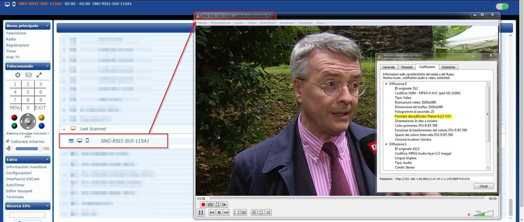Screen dimensions: 524x222
Task: Take a VLC snapshot with camera icon
Action: pyautogui.click(x=210, y=204)
